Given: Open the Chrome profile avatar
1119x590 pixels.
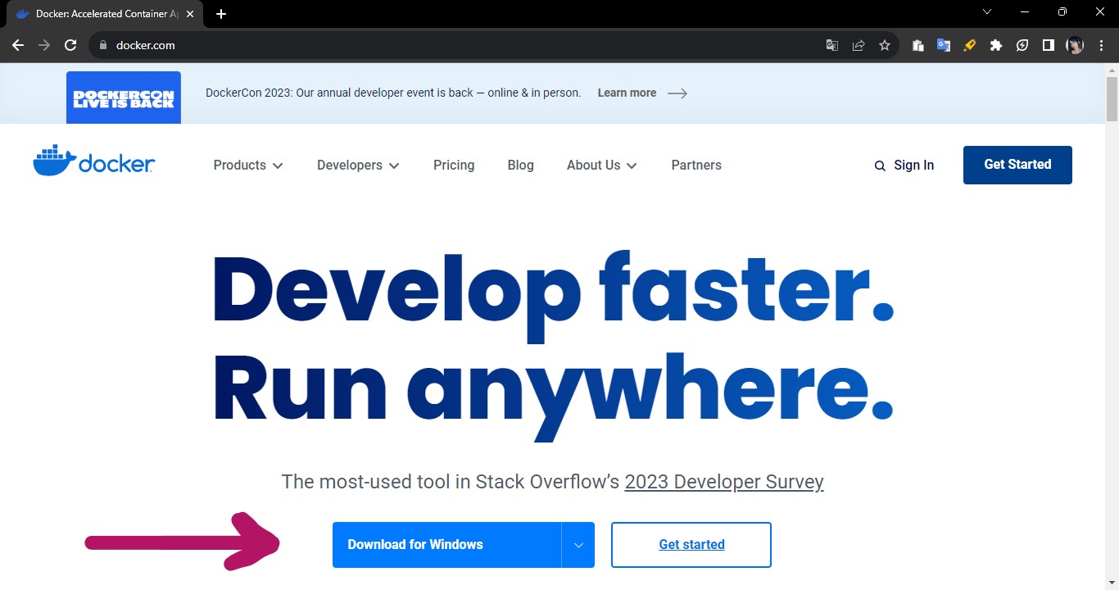Looking at the screenshot, I should pos(1075,45).
